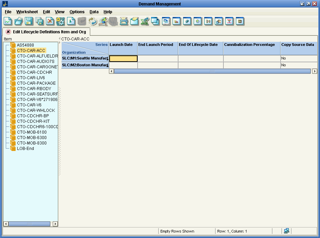Image resolution: width=320 pixels, height=238 pixels.
Task: Click the Send Mail envelope icon
Action: tap(134, 21)
